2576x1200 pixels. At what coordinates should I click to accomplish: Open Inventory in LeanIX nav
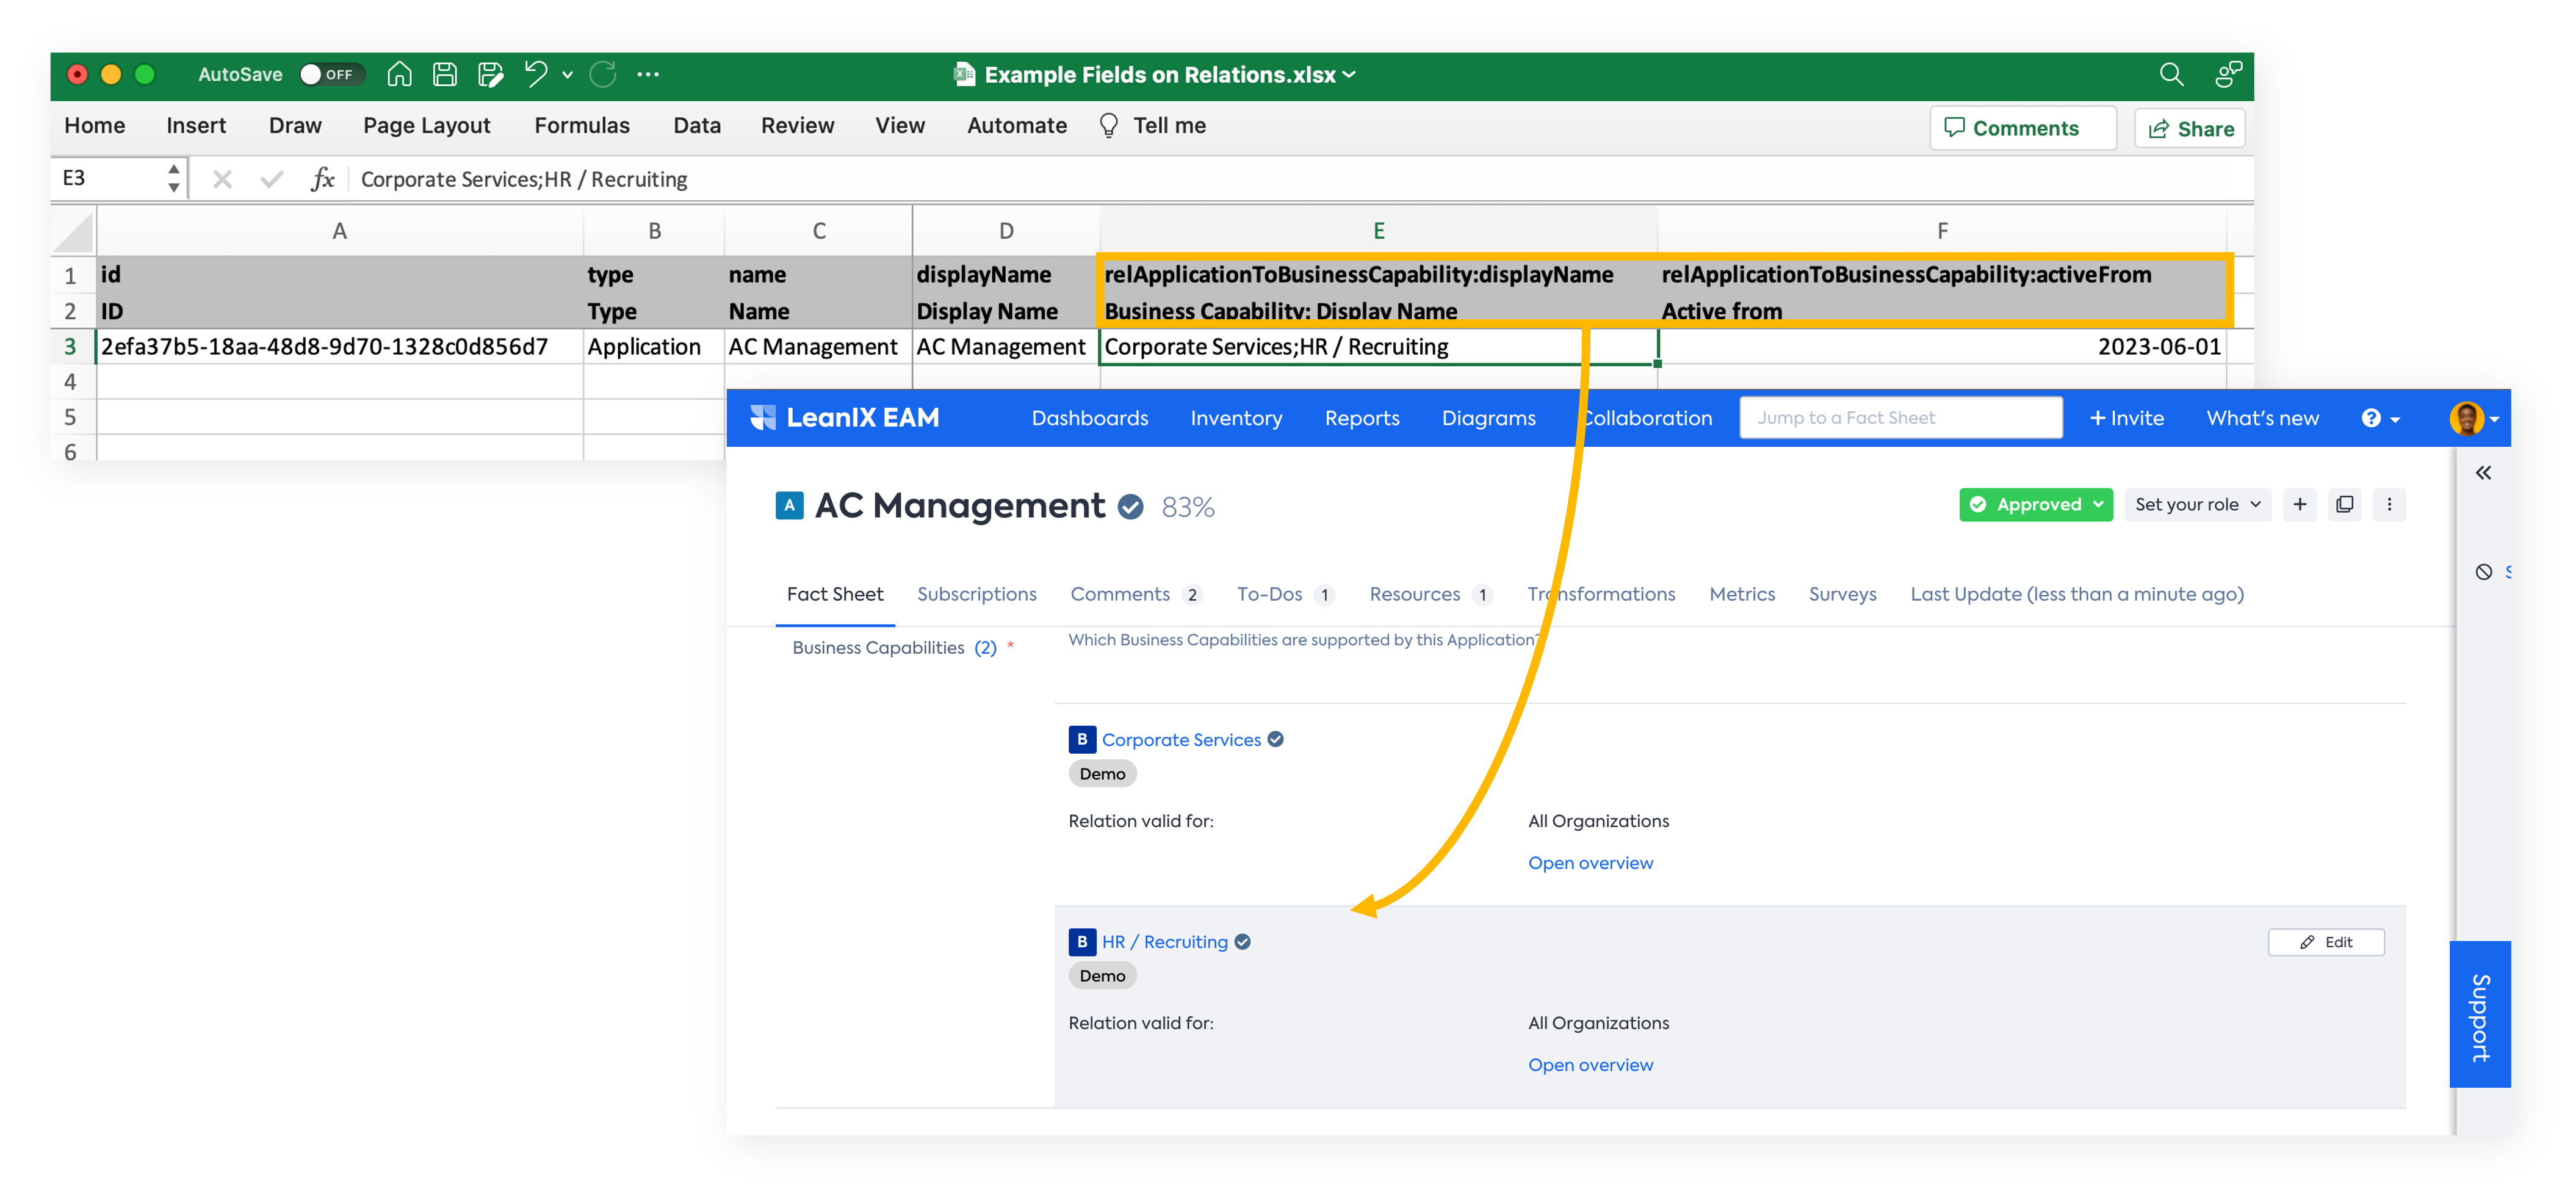pyautogui.click(x=1236, y=419)
